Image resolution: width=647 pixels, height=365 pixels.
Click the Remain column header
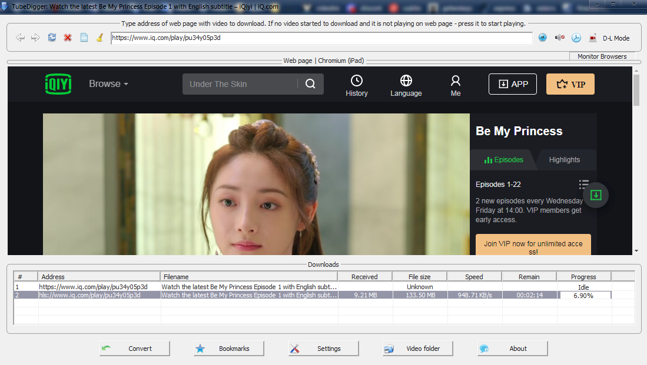(529, 277)
